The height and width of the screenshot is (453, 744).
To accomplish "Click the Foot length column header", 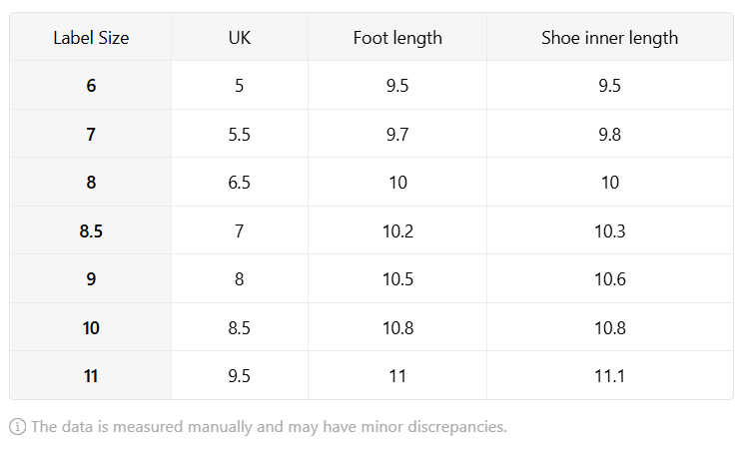I will [x=397, y=38].
